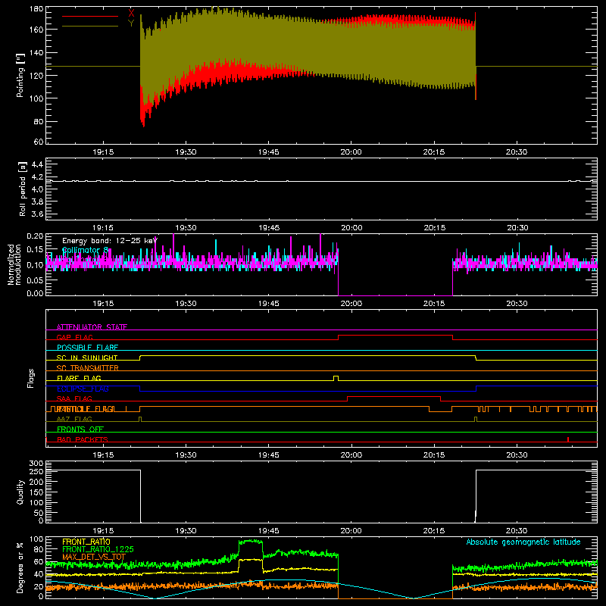606x606 pixels.
Task: Click the 'Energy band: 12-25 keV' annotation
Action: (110, 241)
